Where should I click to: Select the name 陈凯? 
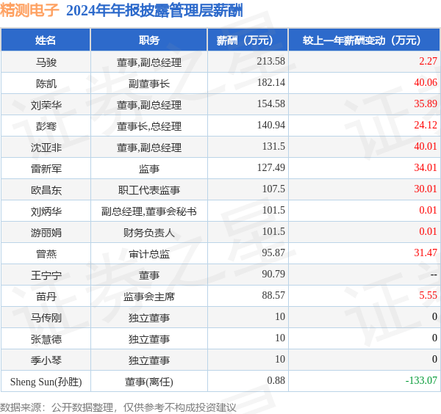point(46,84)
